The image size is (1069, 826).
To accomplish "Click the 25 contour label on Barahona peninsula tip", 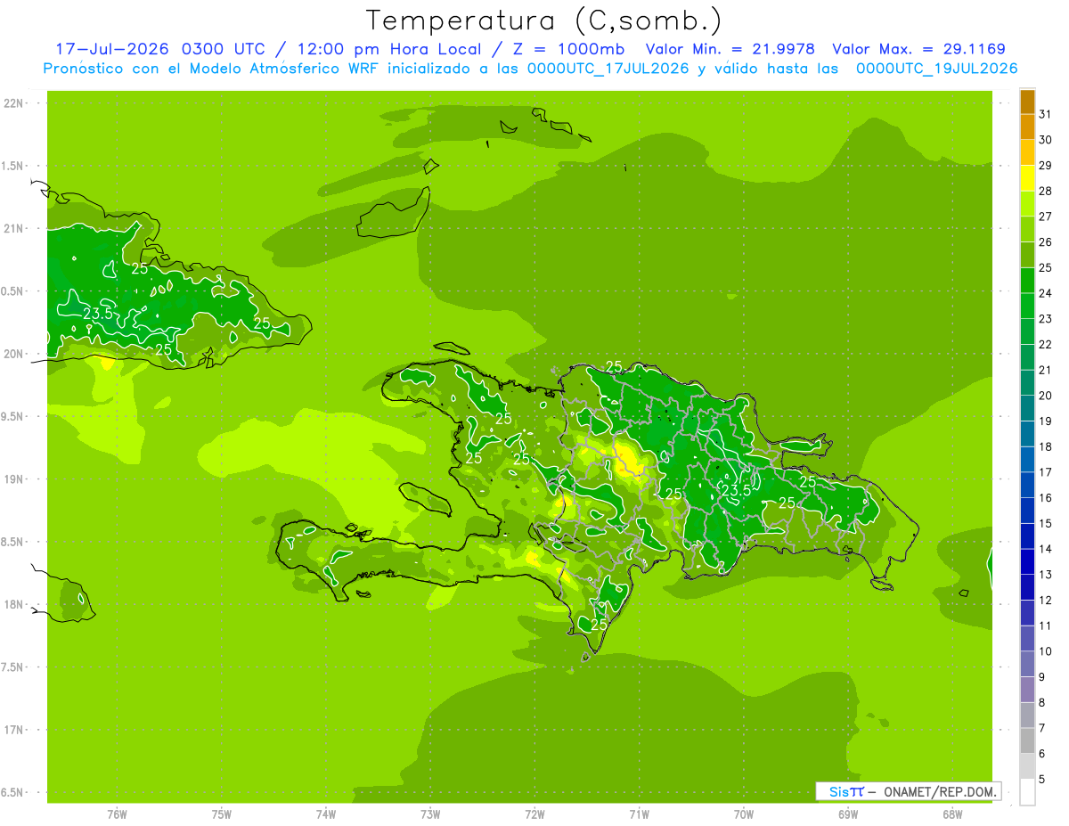I will coord(599,625).
